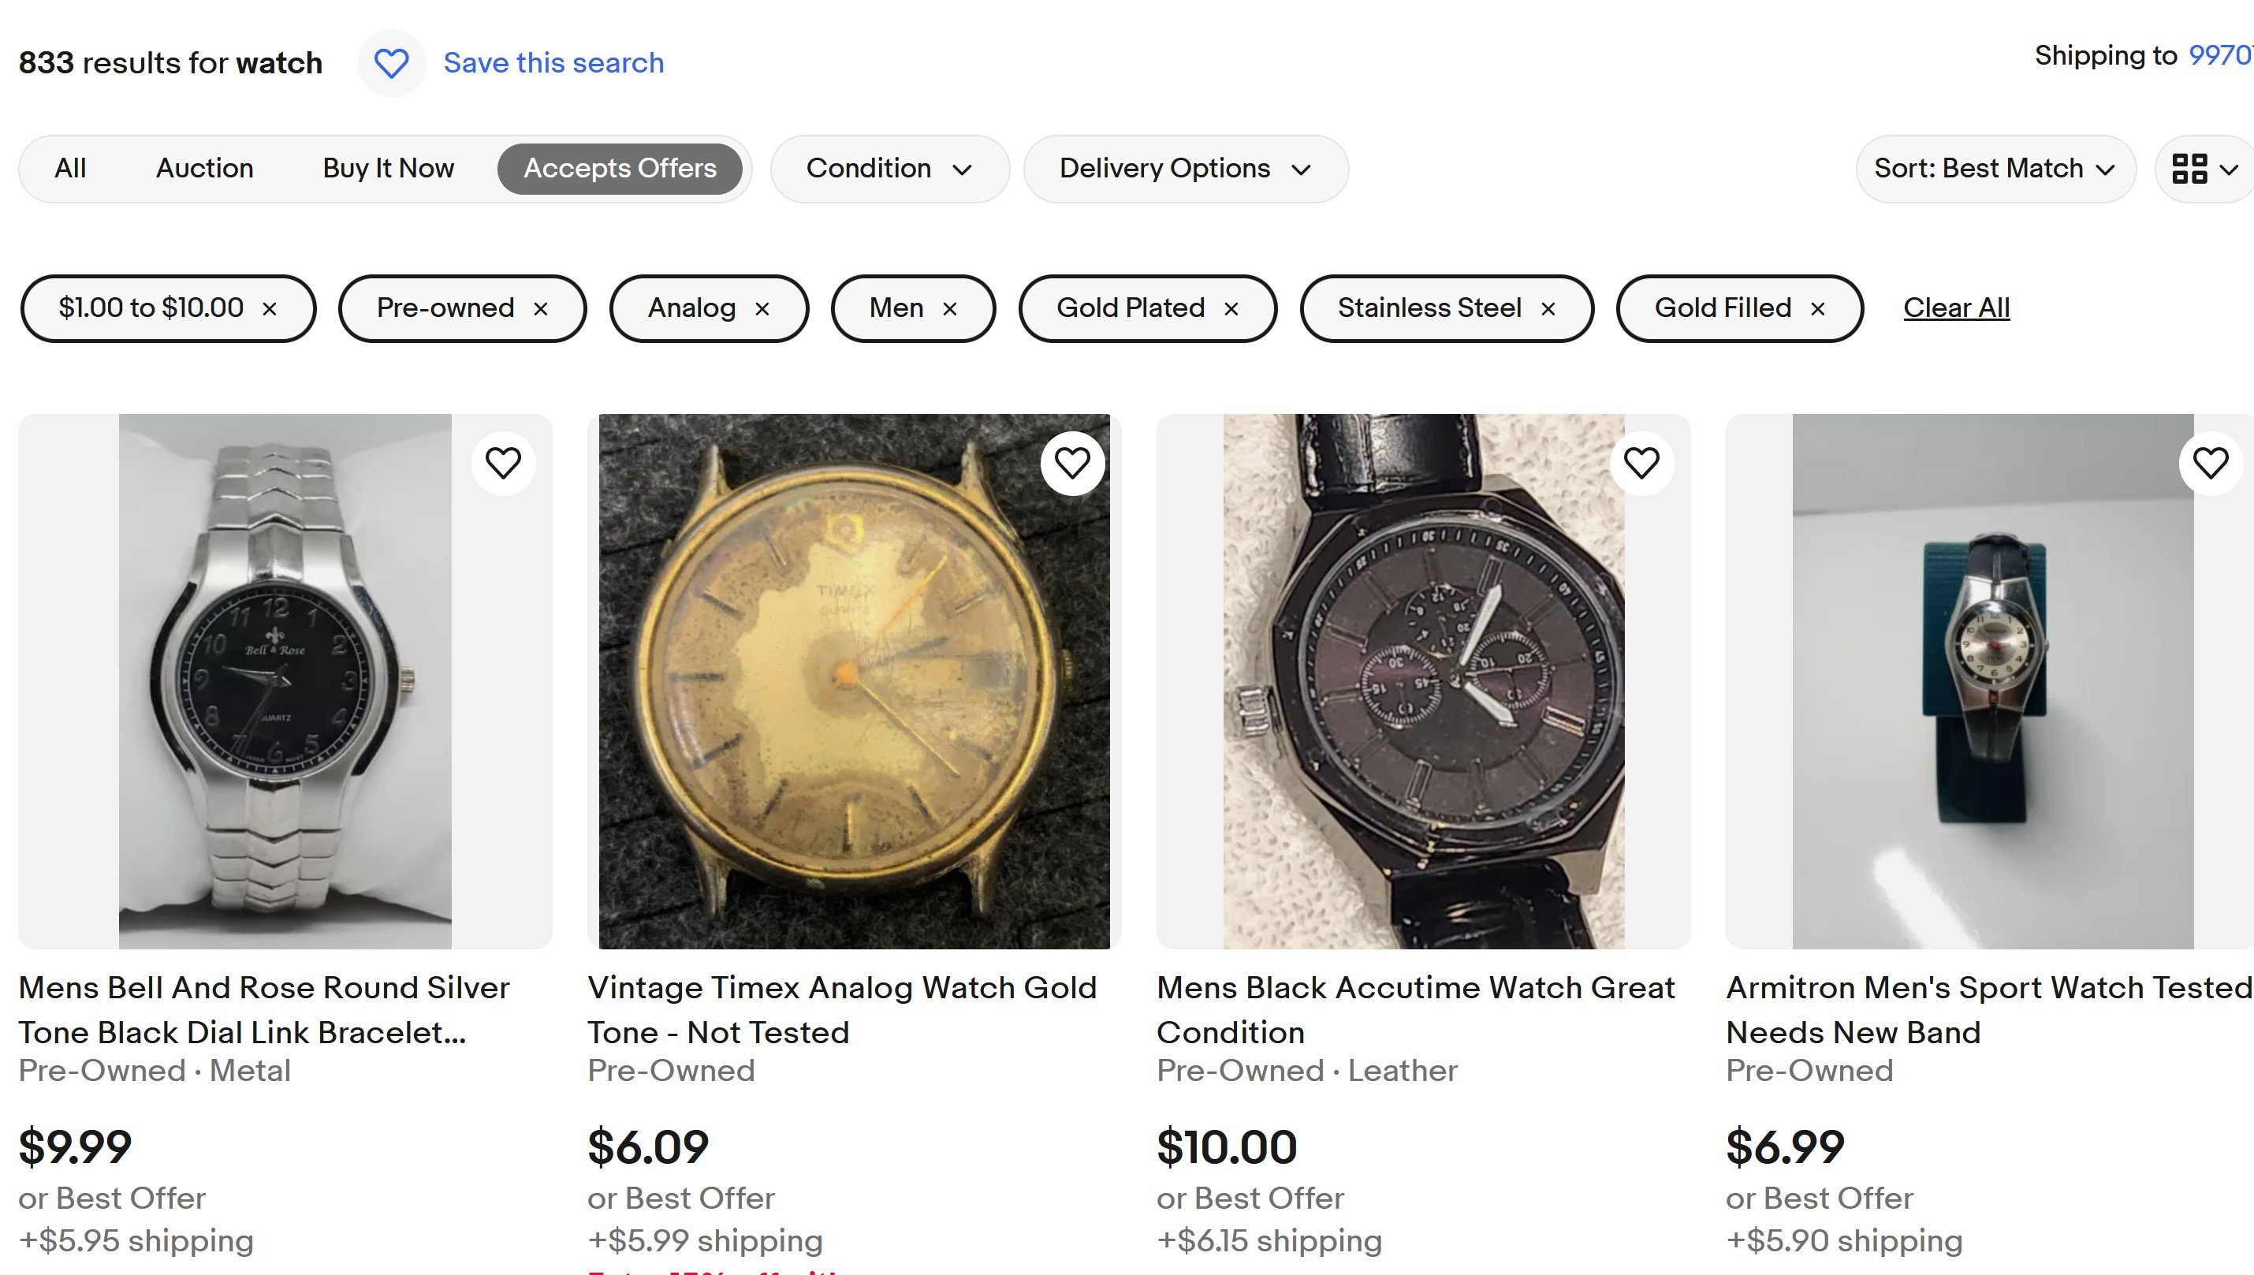Screen dimensions: 2254x1275
Task: Open the Delivery Options dropdown
Action: (x=1185, y=168)
